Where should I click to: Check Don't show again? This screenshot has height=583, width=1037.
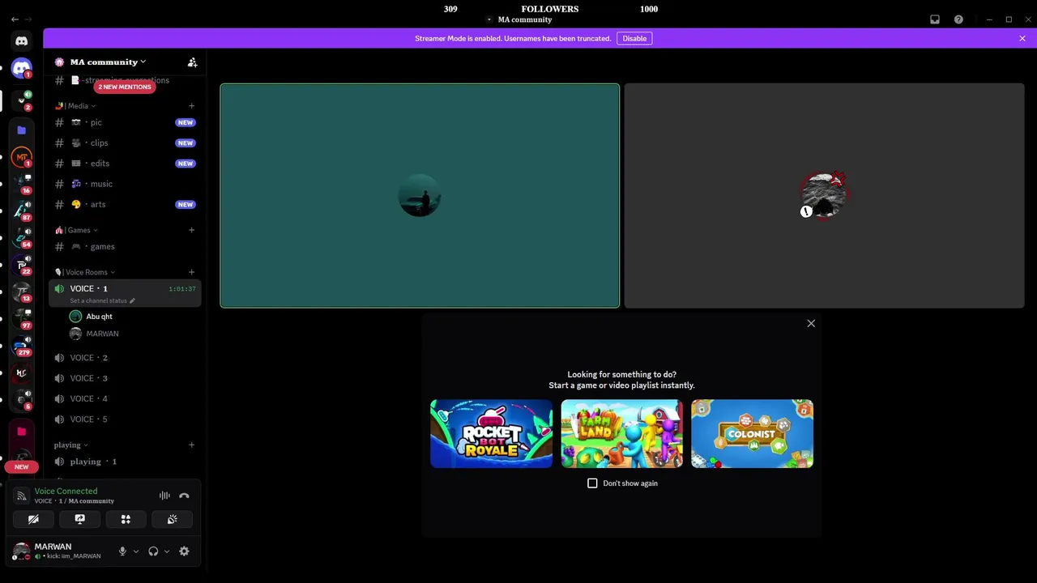tap(592, 483)
